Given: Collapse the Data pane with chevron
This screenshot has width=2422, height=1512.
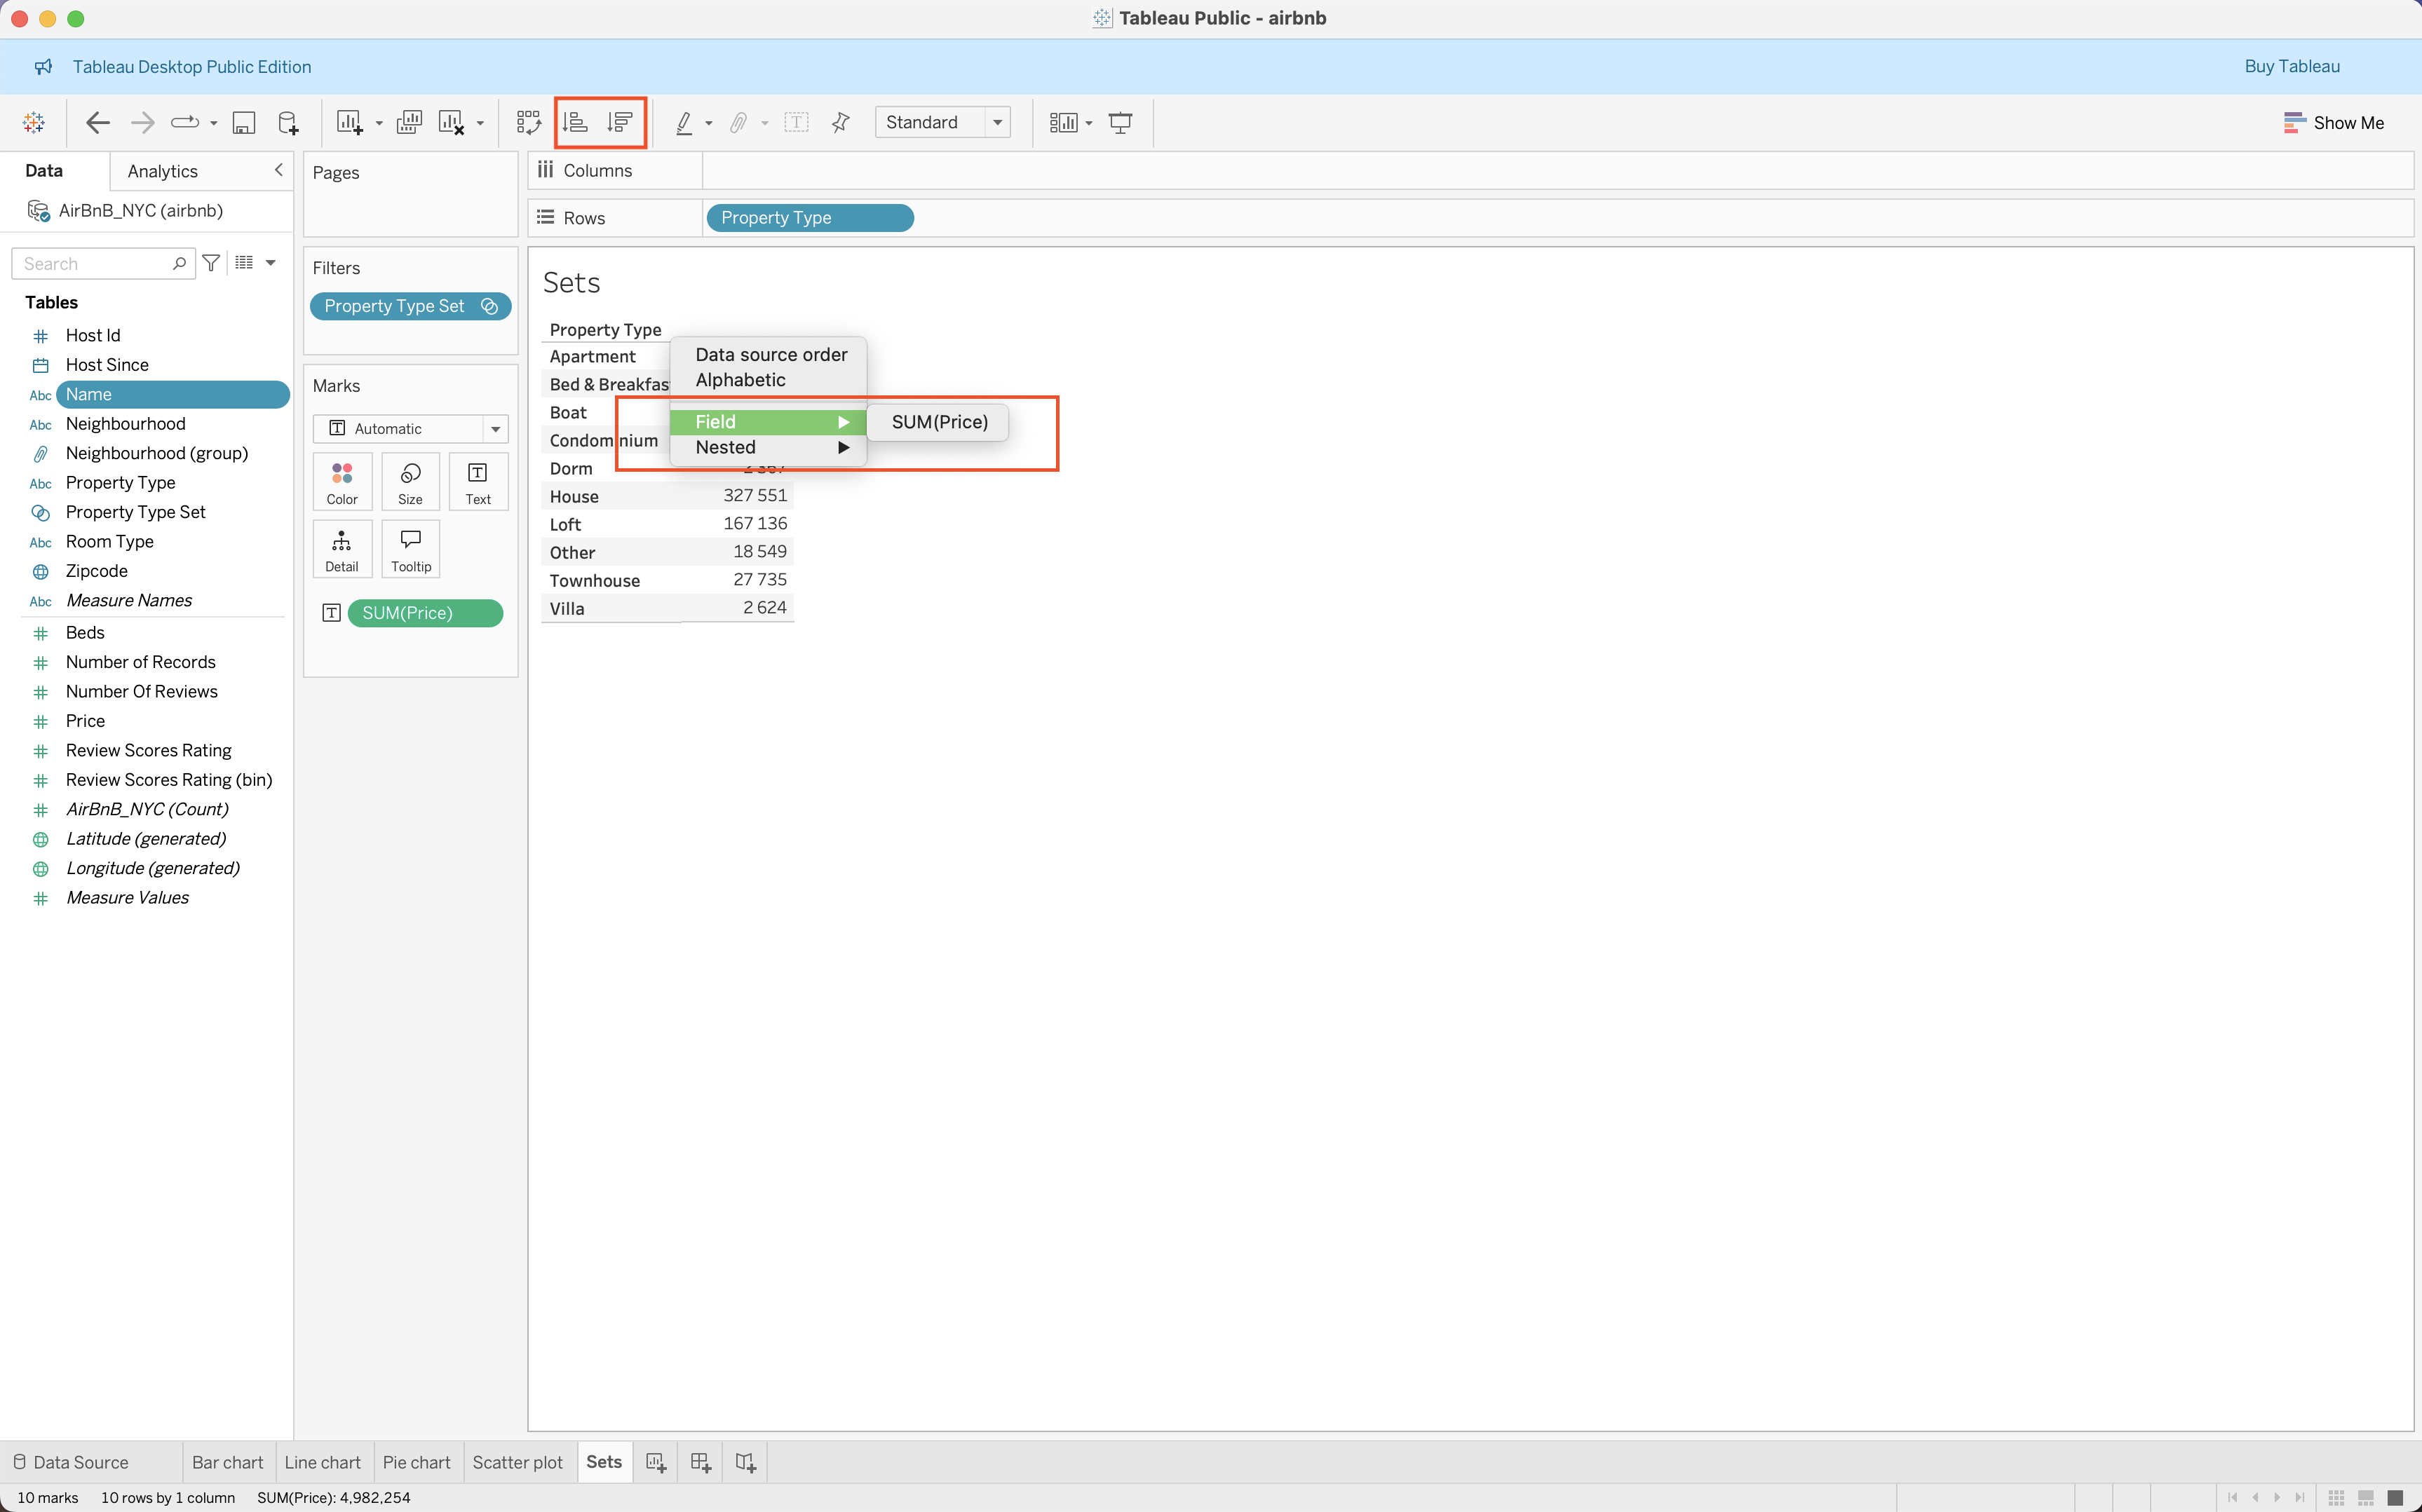Looking at the screenshot, I should click(278, 170).
